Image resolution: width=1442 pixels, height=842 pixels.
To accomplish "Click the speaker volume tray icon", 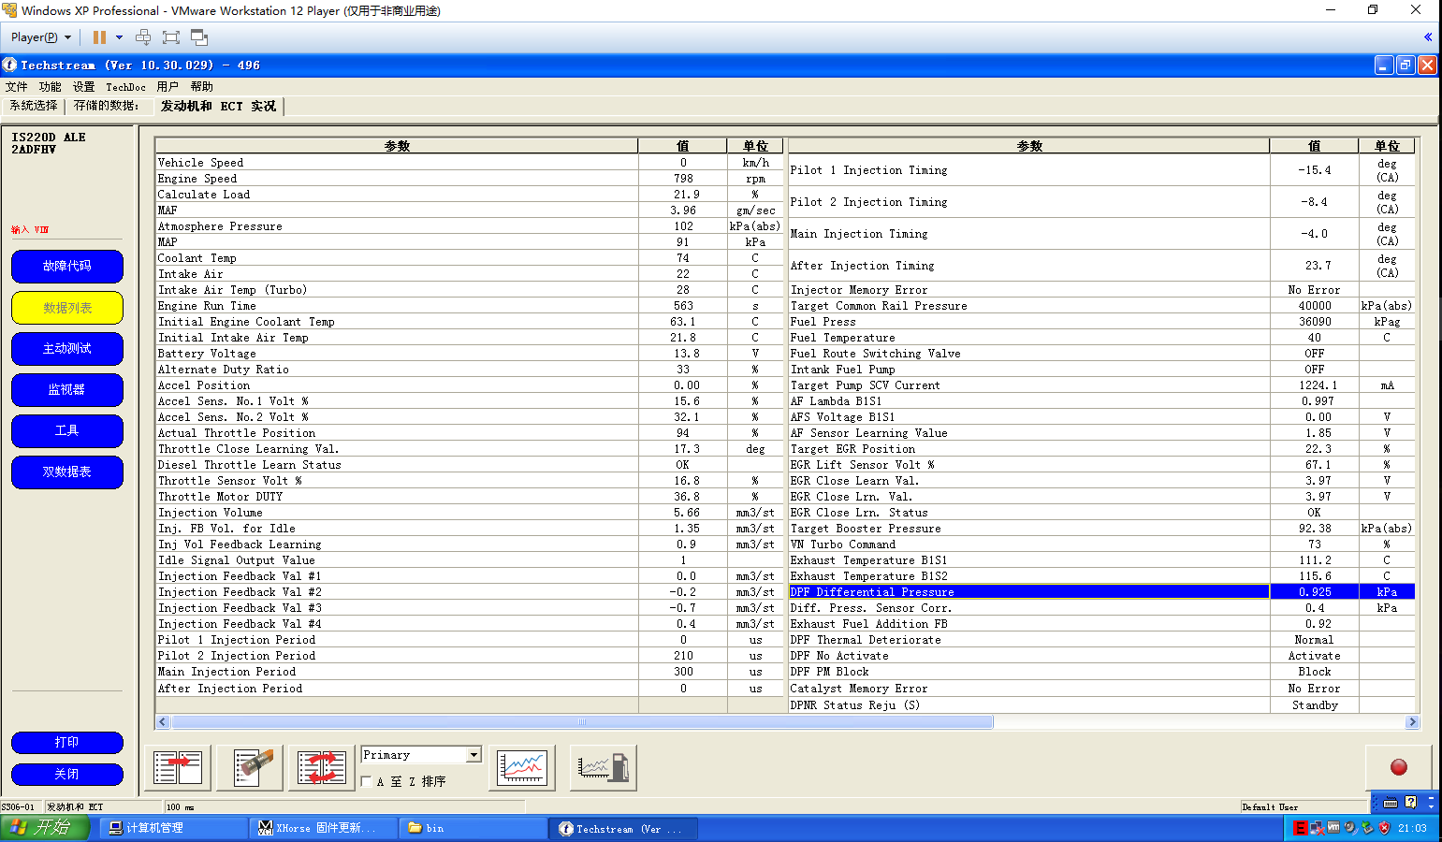I will point(1350,828).
